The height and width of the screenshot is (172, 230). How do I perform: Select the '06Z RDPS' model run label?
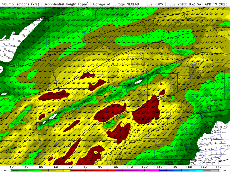coord(155,4)
